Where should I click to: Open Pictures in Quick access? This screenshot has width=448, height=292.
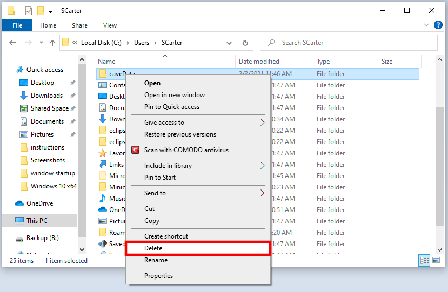tap(42, 134)
